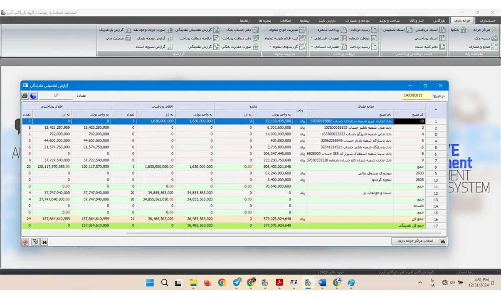The width and height of the screenshot is (501, 299).
Task: Toggle the small box in the تعداد payables header
Action: click(x=25, y=114)
